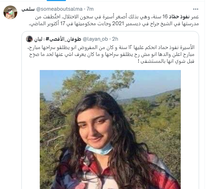Open the small layan_ob avatar in quoted tweet

click(29, 39)
